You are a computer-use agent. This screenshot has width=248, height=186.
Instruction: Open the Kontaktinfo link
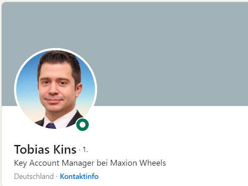click(79, 176)
